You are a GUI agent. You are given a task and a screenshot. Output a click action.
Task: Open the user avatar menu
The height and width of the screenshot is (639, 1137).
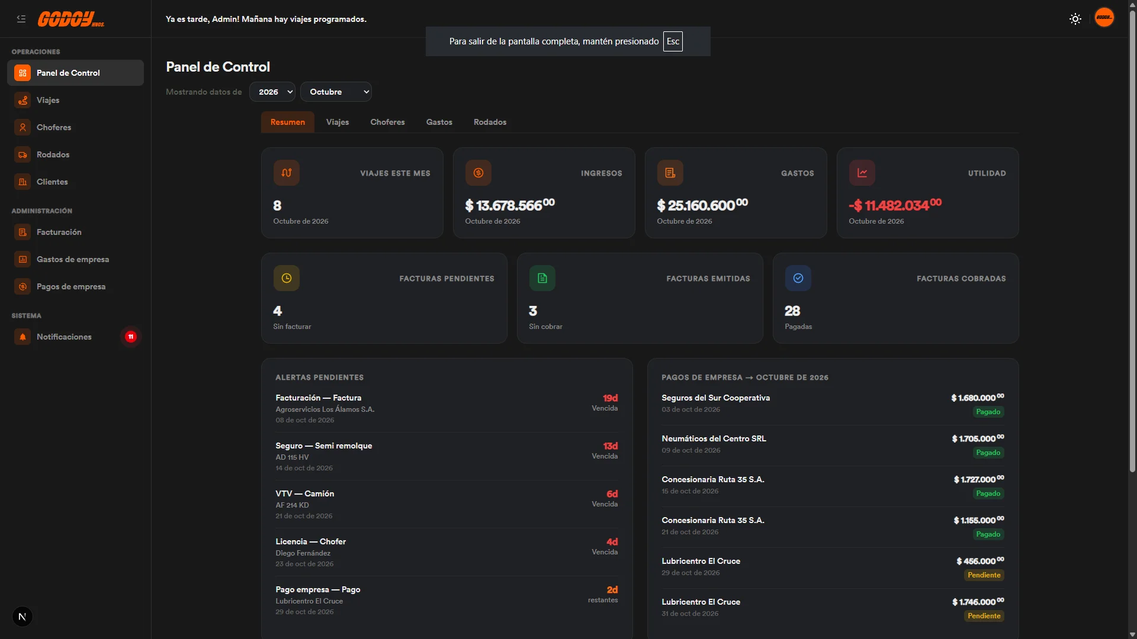[1104, 18]
